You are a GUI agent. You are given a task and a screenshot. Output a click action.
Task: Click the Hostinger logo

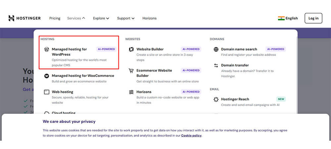coord(24,18)
